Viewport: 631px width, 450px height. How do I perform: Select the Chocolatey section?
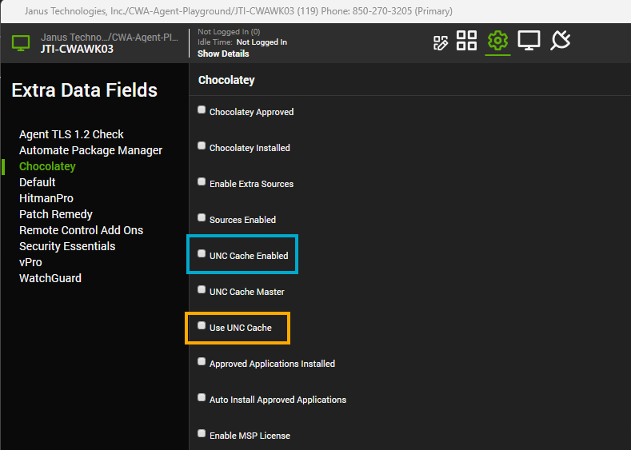click(47, 166)
